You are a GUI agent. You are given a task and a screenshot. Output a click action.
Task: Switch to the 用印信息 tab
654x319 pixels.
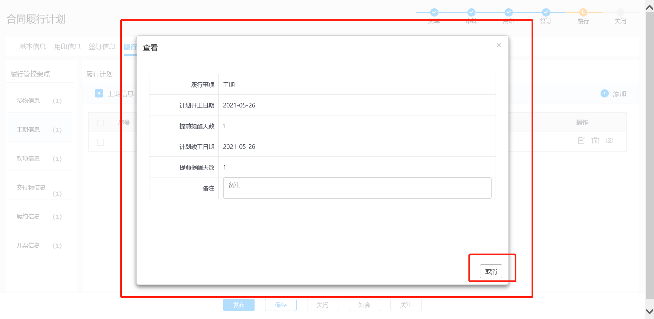67,47
